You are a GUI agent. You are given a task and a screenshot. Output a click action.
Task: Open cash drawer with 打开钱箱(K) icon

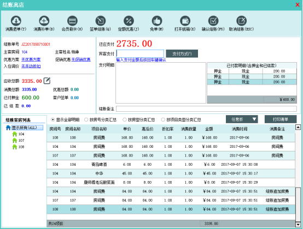coord(185,21)
